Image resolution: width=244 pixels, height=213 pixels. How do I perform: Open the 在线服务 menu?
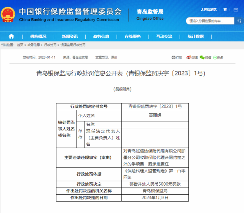132,37
